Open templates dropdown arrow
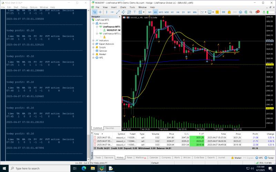 213,12
